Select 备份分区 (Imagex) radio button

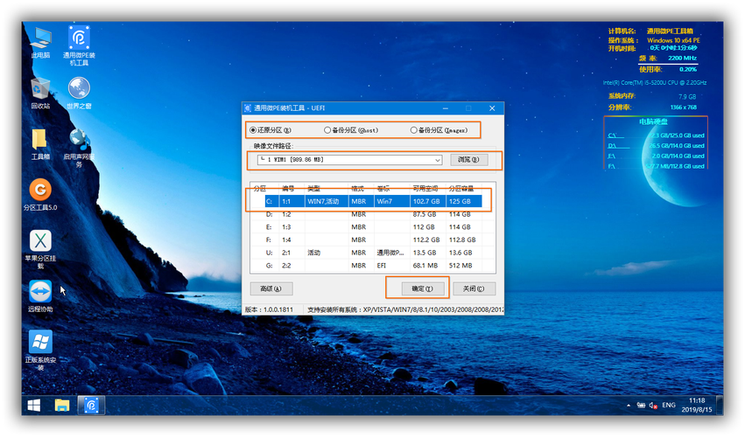click(x=439, y=130)
